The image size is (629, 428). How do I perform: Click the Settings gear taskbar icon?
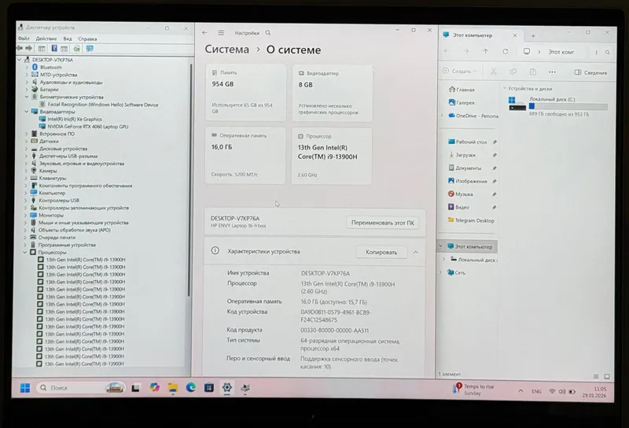(227, 387)
